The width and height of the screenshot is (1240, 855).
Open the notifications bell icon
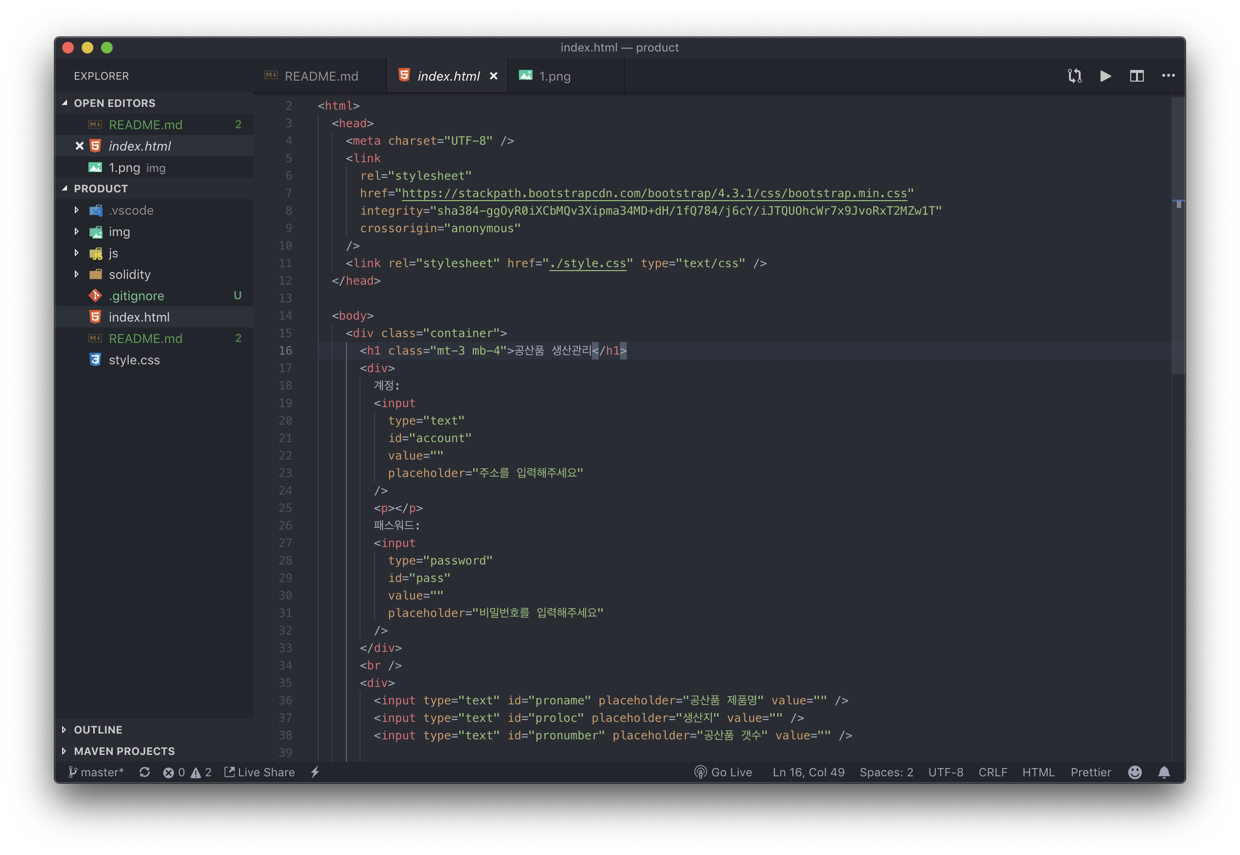[x=1164, y=772]
